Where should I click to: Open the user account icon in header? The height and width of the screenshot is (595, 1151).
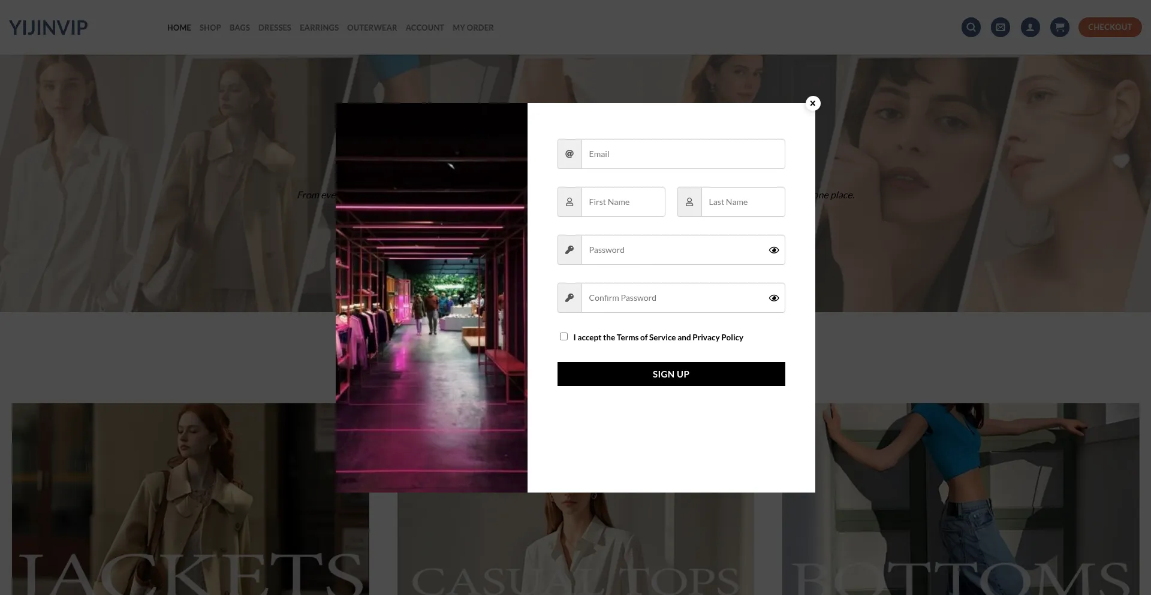point(1031,27)
